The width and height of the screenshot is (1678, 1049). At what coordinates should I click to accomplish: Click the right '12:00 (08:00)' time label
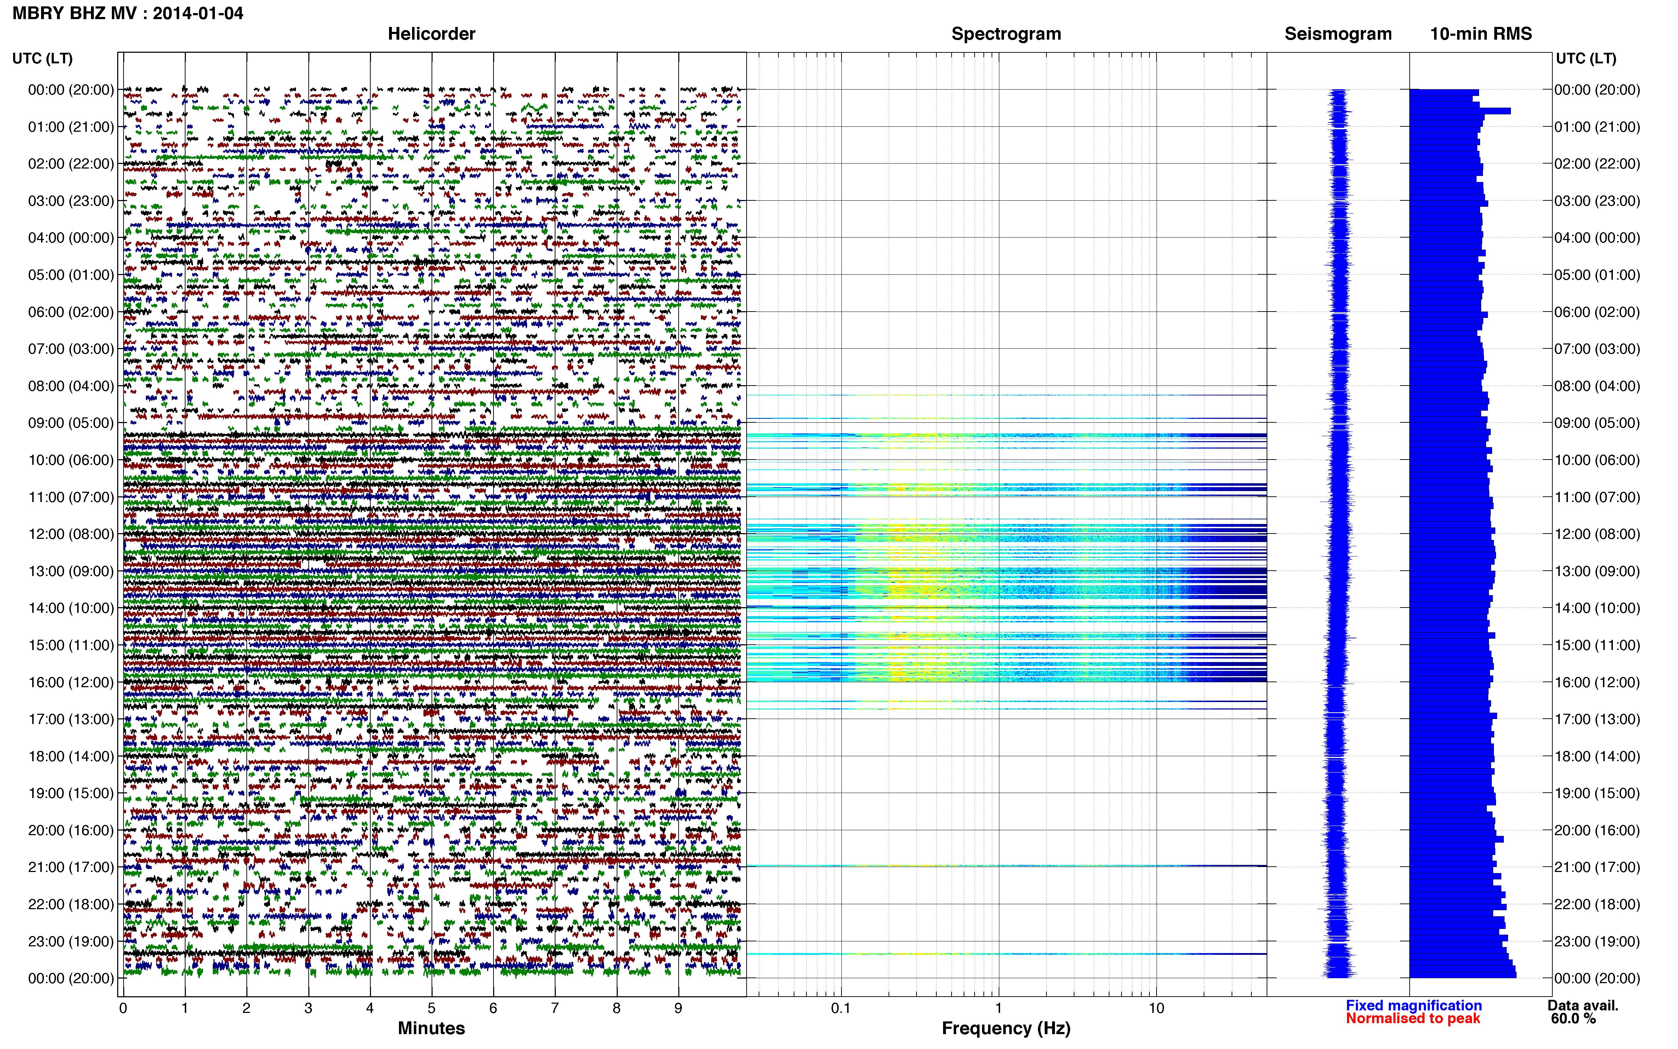[x=1597, y=534]
